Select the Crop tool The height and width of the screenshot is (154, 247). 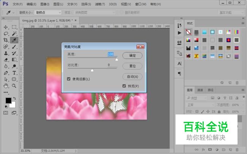(x=6, y=40)
